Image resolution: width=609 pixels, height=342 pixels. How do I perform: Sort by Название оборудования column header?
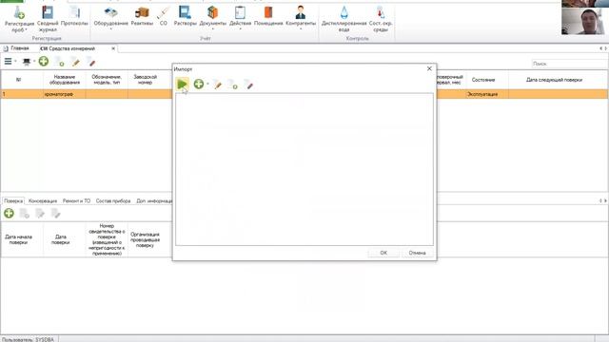point(65,80)
